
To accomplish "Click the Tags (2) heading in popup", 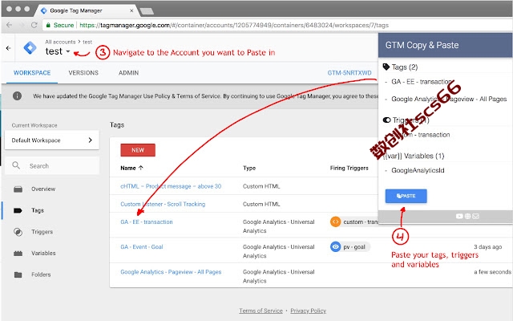I will 405,67.
